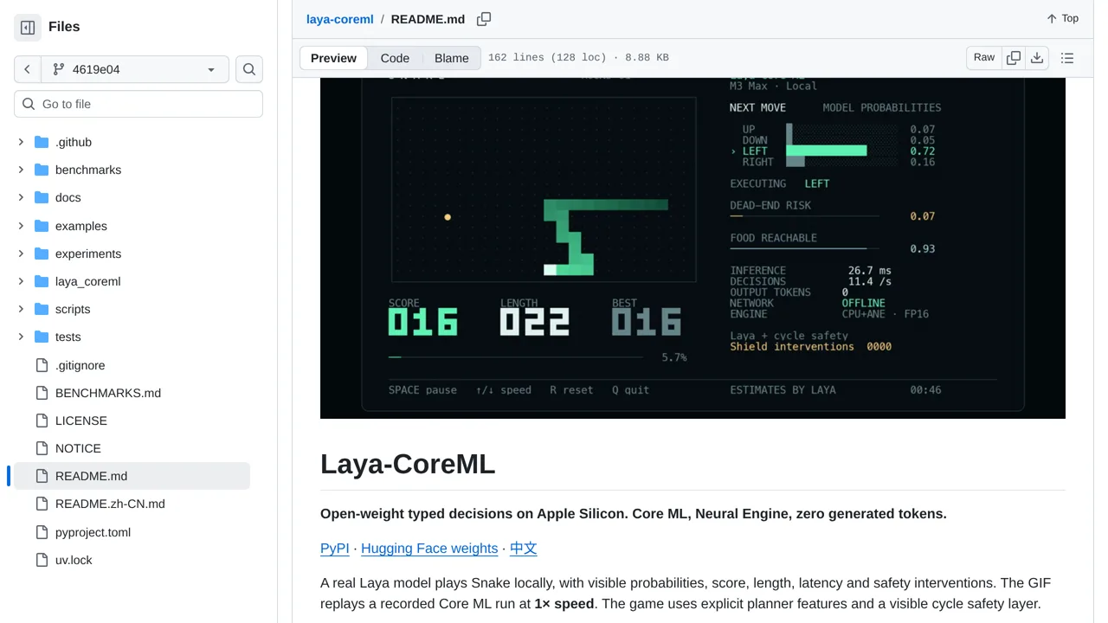The height and width of the screenshot is (623, 1108).
Task: Go back with the left arrow button
Action: tap(27, 69)
